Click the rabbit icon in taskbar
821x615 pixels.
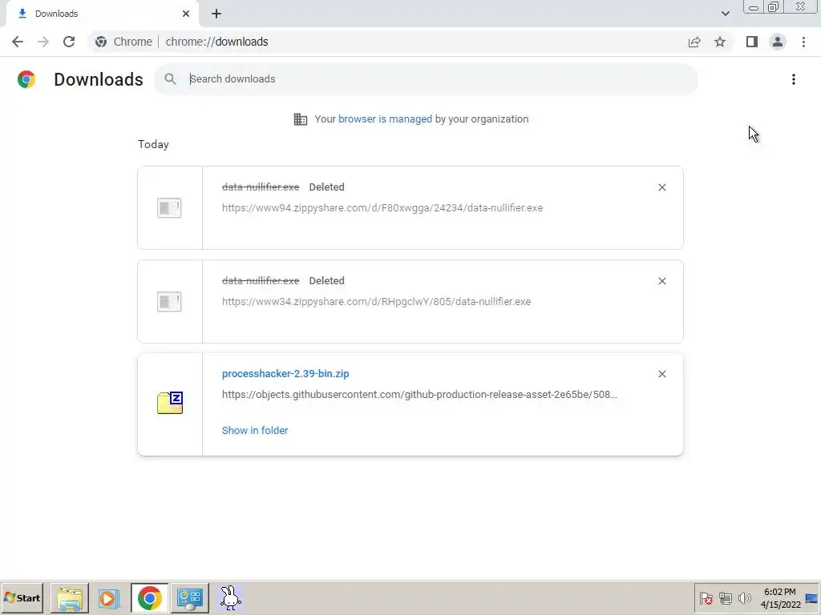coord(230,597)
